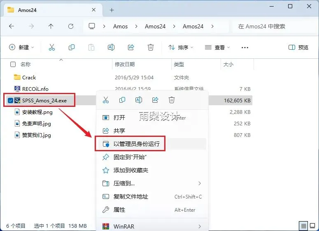Open the more options ellipsis menu
Image resolution: width=319 pixels, height=231 pixels.
tap(245, 48)
